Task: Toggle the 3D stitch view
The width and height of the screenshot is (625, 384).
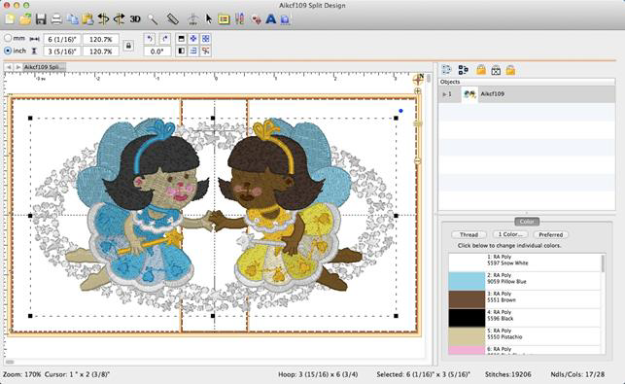Action: pos(135,18)
